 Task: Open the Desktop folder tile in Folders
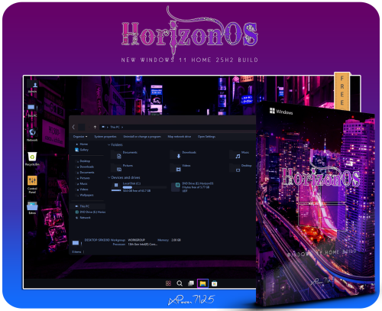tap(241, 167)
